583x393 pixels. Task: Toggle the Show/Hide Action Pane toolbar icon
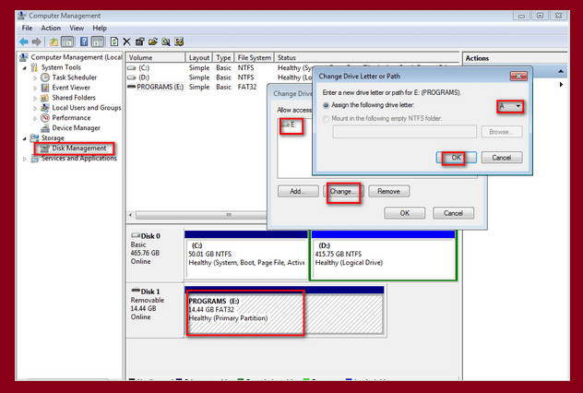tap(98, 42)
